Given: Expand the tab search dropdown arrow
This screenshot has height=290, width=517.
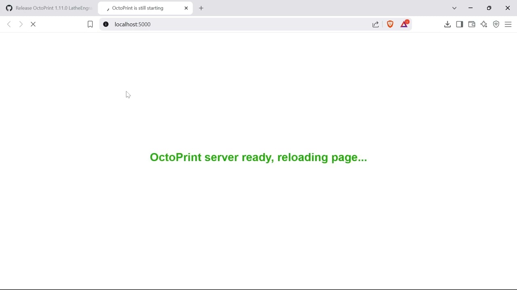Looking at the screenshot, I should tap(454, 8).
